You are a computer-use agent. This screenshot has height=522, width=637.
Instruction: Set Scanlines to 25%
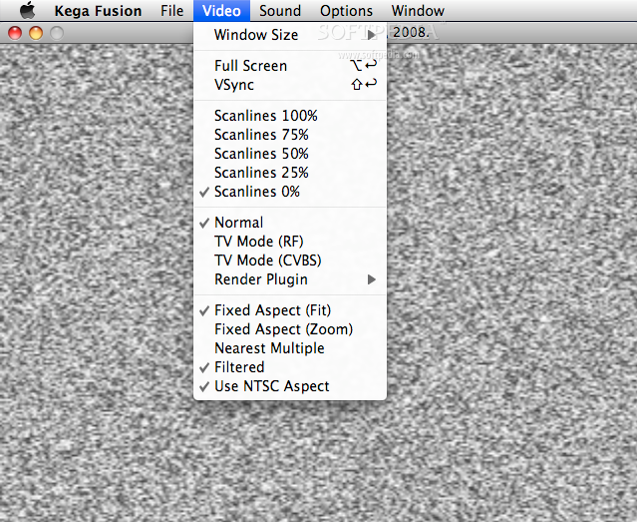[x=290, y=173]
